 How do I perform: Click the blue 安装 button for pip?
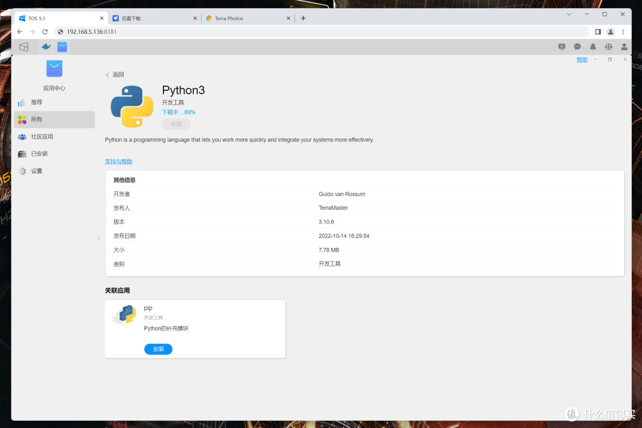pyautogui.click(x=158, y=349)
